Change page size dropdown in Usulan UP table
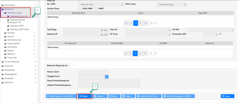This screenshot has width=239, height=103. (153, 53)
